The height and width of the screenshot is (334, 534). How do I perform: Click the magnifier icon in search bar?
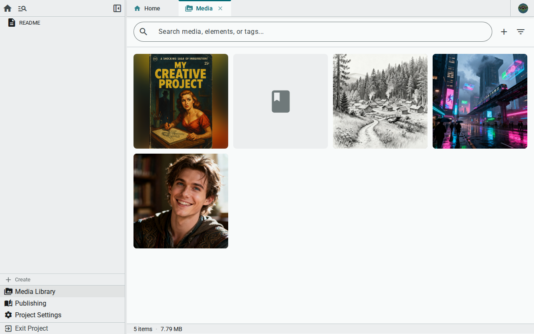(144, 32)
